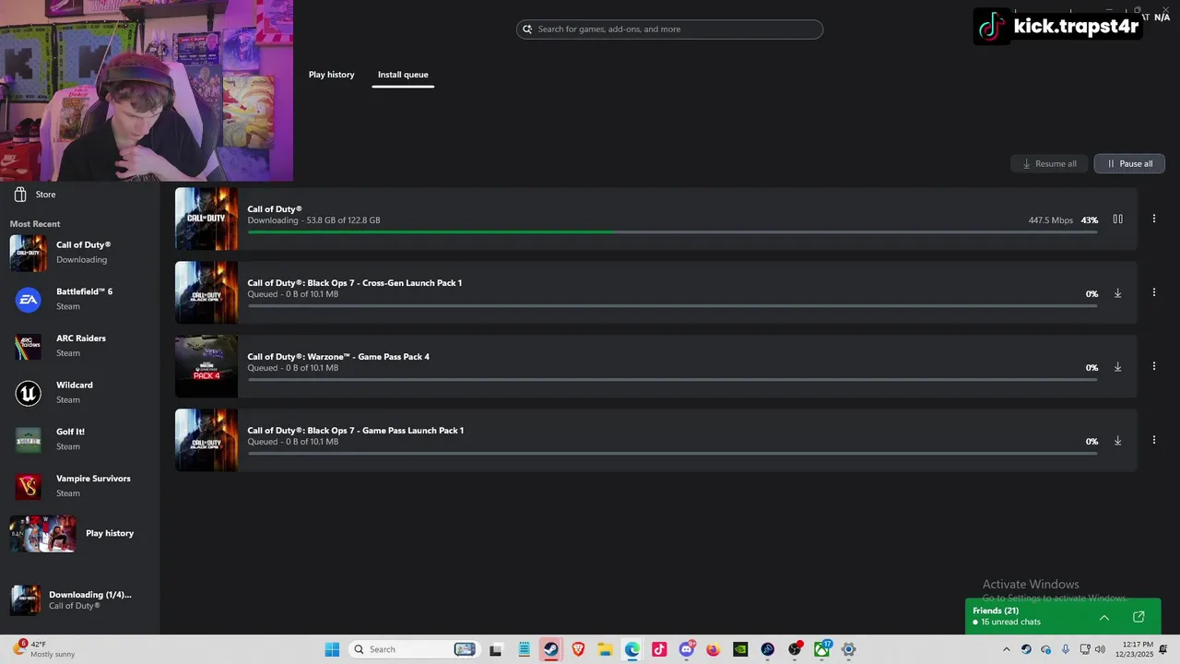Open the Downloading (1/4) status in sidebar
Image resolution: width=1180 pixels, height=664 pixels.
pyautogui.click(x=80, y=600)
